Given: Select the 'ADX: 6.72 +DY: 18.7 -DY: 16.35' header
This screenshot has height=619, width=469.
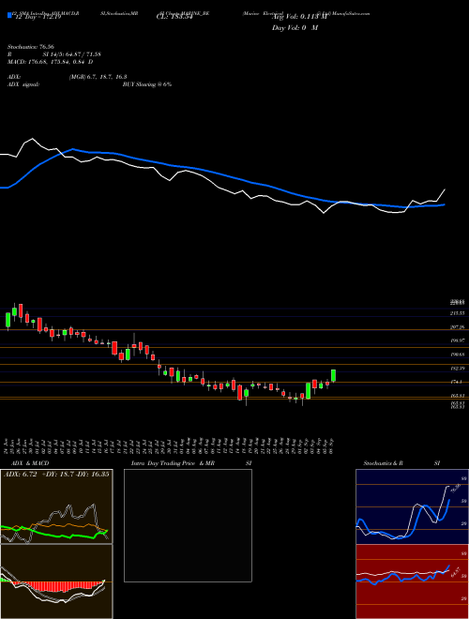Looking at the screenshot, I should (x=56, y=475).
